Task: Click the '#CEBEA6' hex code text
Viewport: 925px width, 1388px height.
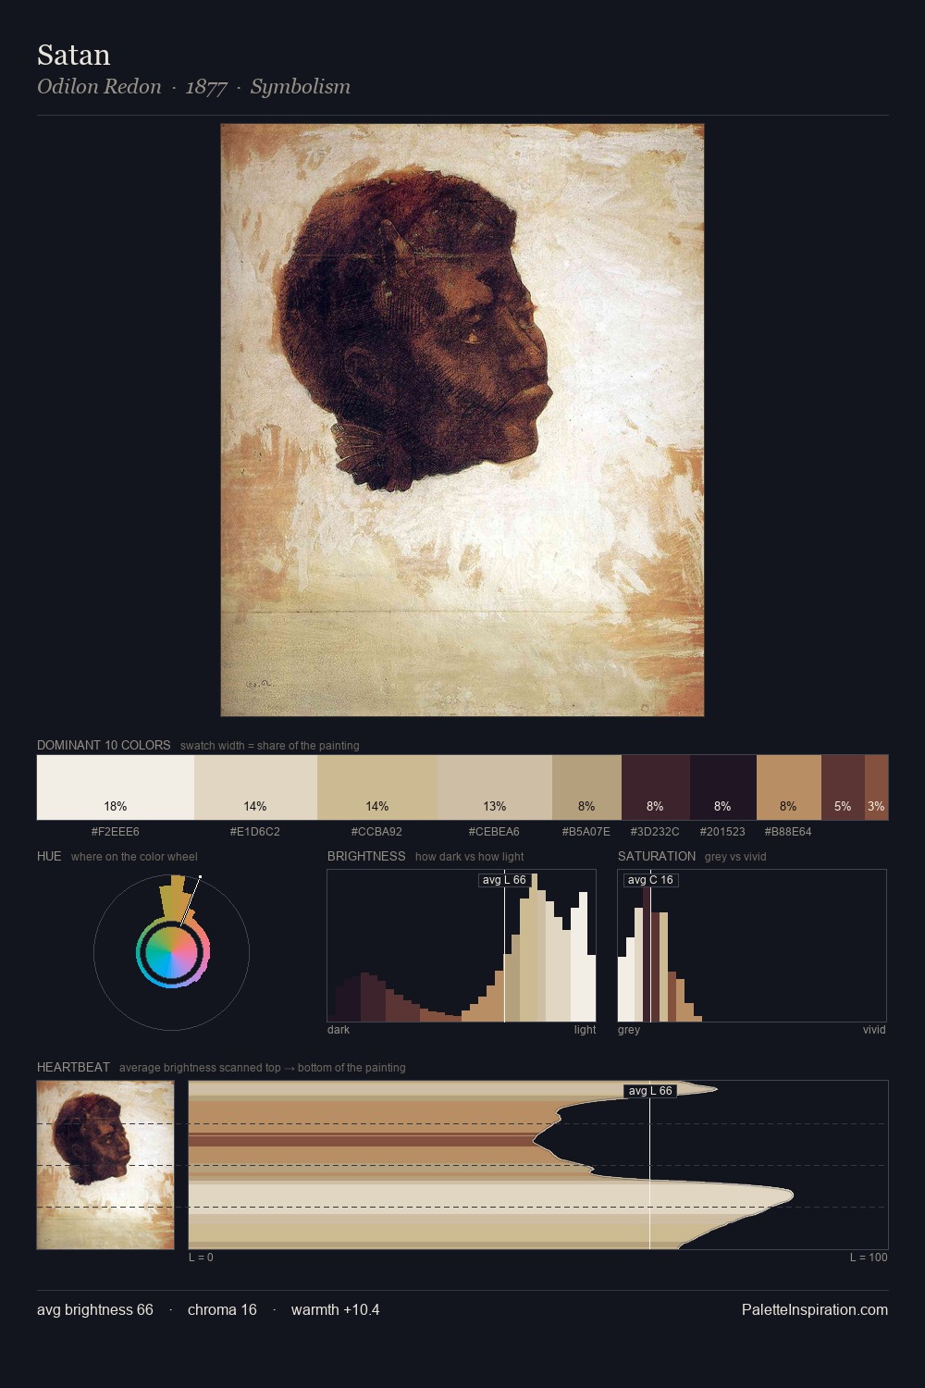Action: point(494,832)
